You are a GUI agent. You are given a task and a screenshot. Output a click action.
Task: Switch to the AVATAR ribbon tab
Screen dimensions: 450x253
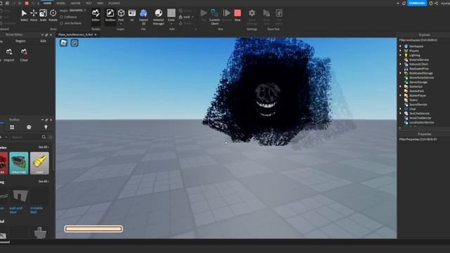pyautogui.click(x=75, y=3)
